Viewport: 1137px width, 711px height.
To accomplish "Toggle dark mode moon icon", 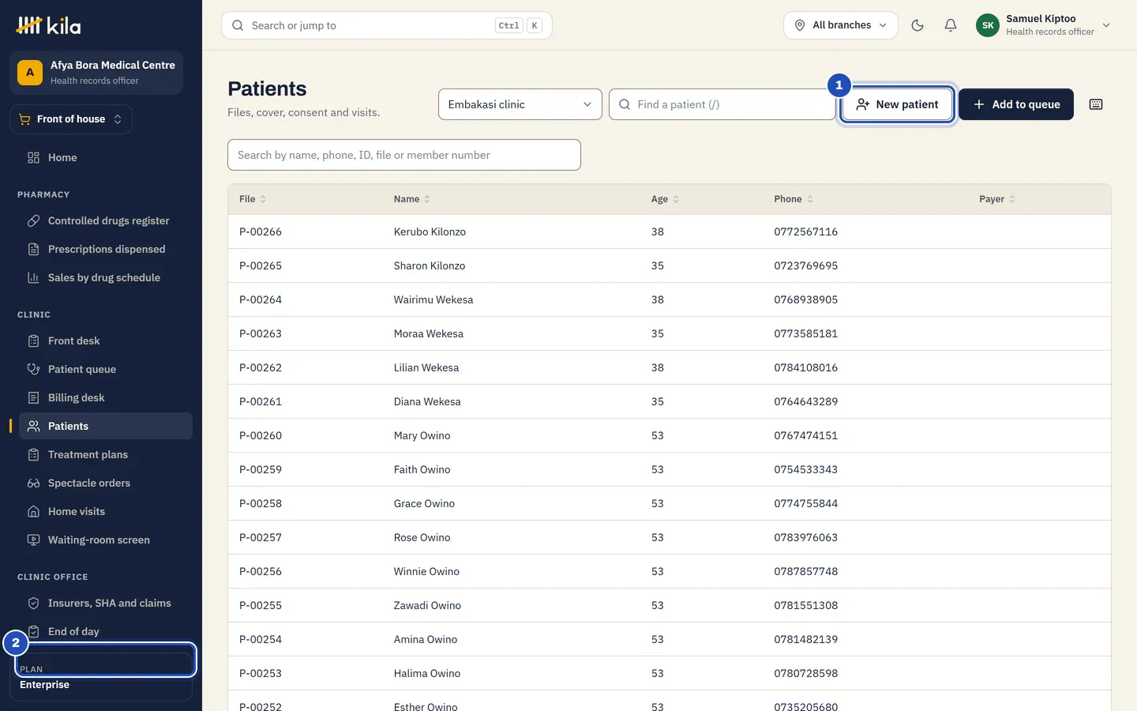I will [917, 25].
